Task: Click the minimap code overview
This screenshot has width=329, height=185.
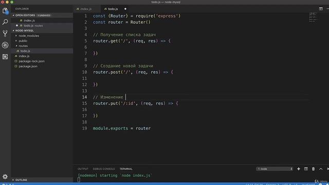Action: [x=313, y=17]
